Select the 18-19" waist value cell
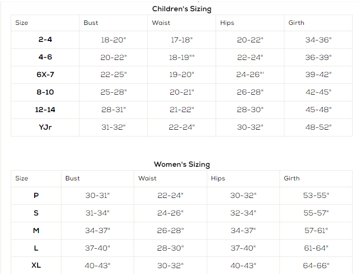The width and height of the screenshot is (359, 274). (x=181, y=57)
